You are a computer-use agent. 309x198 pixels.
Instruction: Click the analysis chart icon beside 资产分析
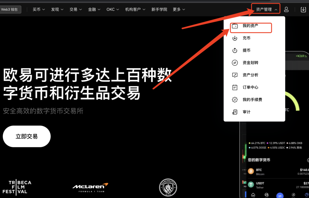click(x=235, y=75)
